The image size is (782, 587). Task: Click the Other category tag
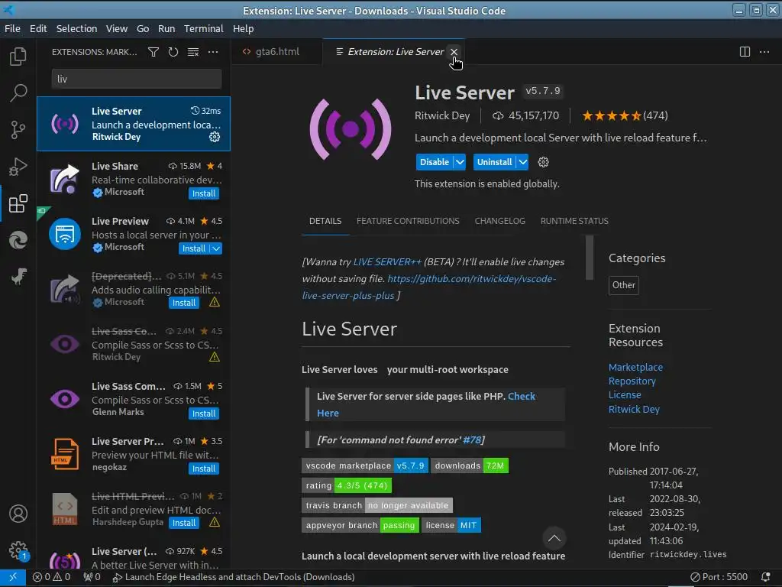(623, 285)
